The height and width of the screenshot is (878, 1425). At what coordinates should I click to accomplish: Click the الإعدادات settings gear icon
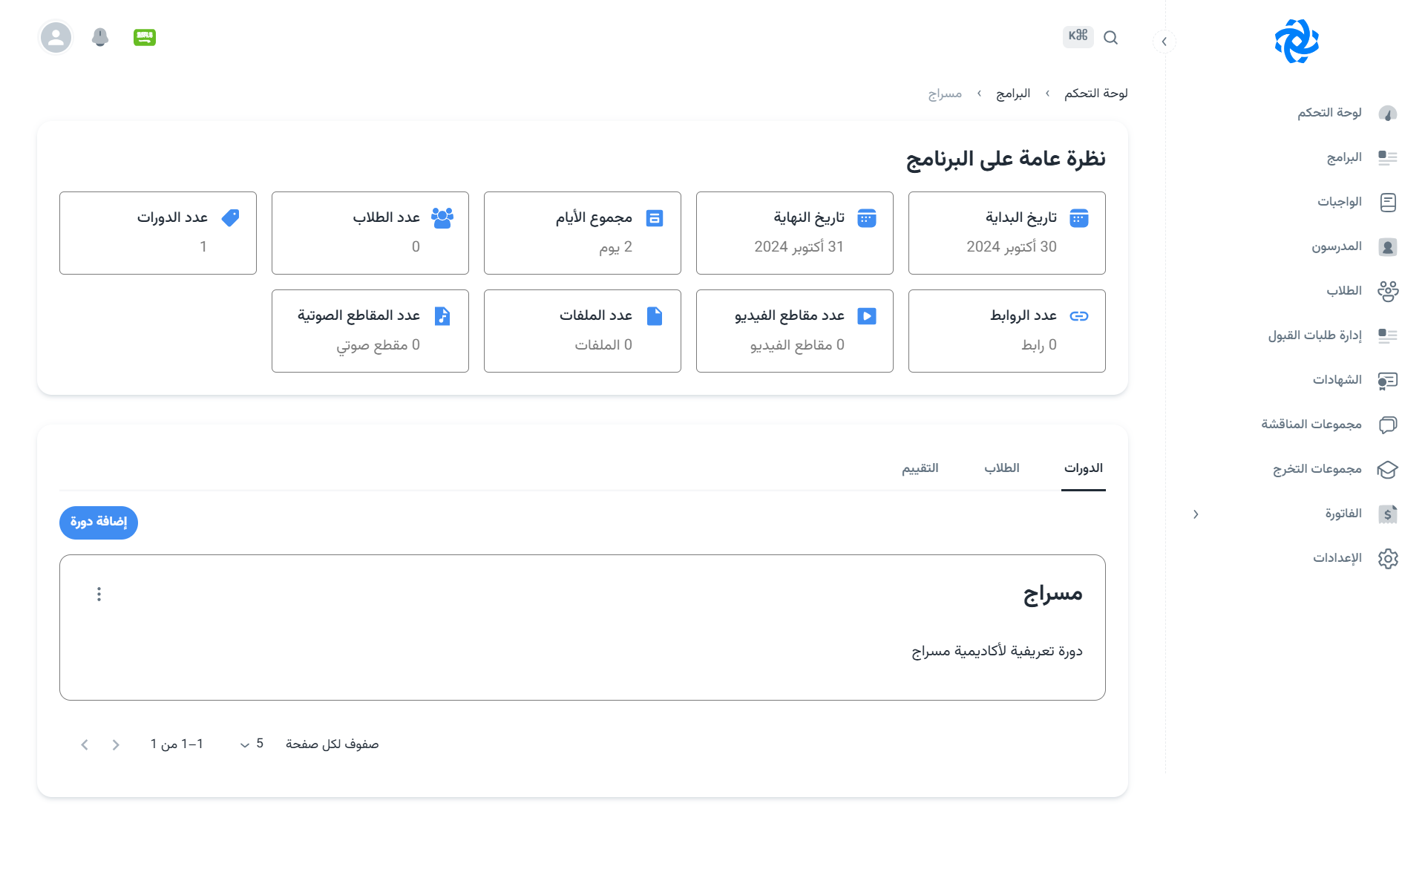(1387, 558)
